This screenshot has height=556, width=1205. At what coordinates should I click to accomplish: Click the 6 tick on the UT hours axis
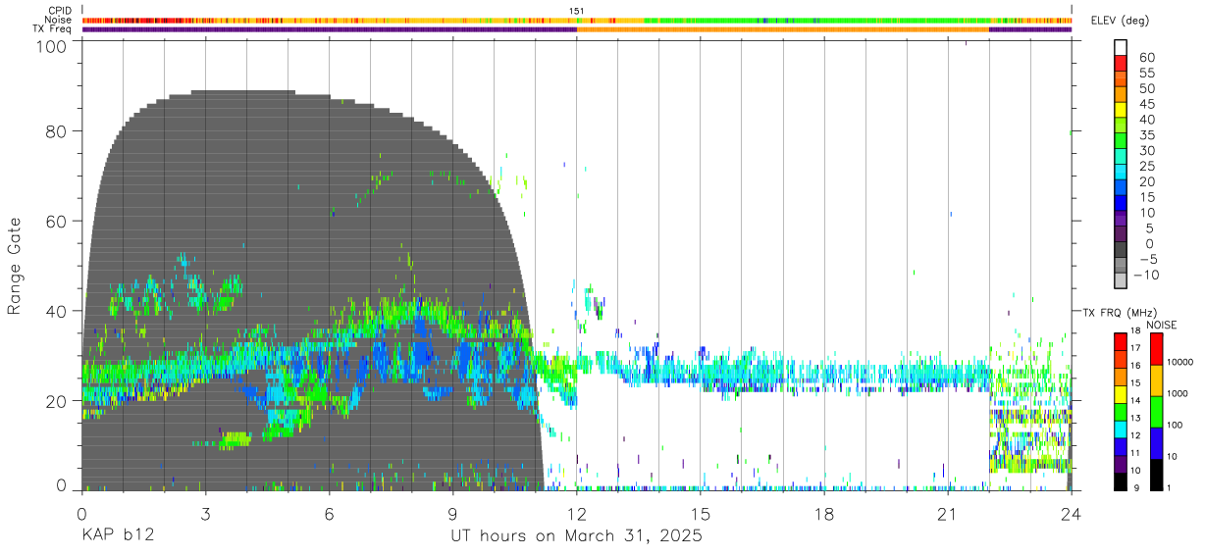329,515
